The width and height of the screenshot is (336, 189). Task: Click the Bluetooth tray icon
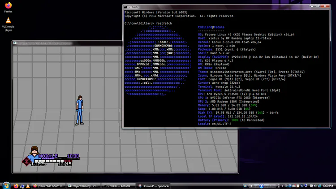[302, 186]
